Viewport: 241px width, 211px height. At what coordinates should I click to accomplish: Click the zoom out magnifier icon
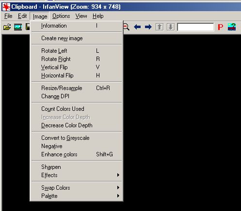[127, 27]
